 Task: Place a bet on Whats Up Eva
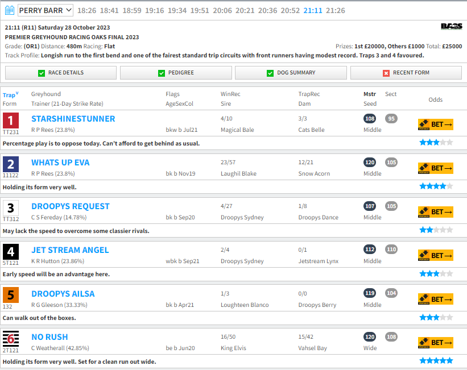[x=435, y=168]
